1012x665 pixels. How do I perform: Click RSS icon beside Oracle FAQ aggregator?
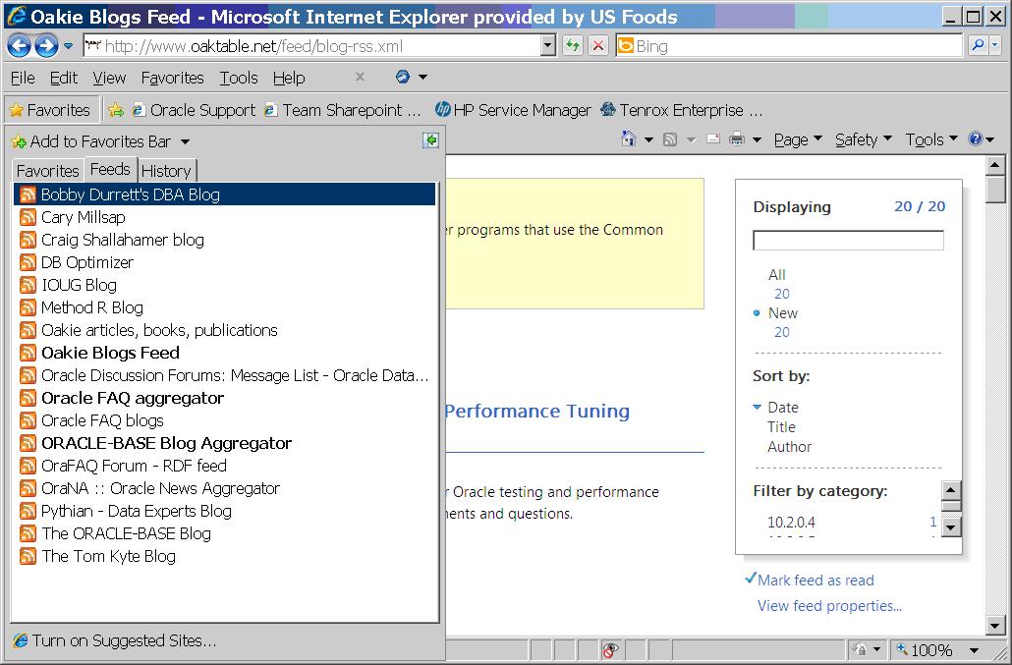click(x=28, y=398)
